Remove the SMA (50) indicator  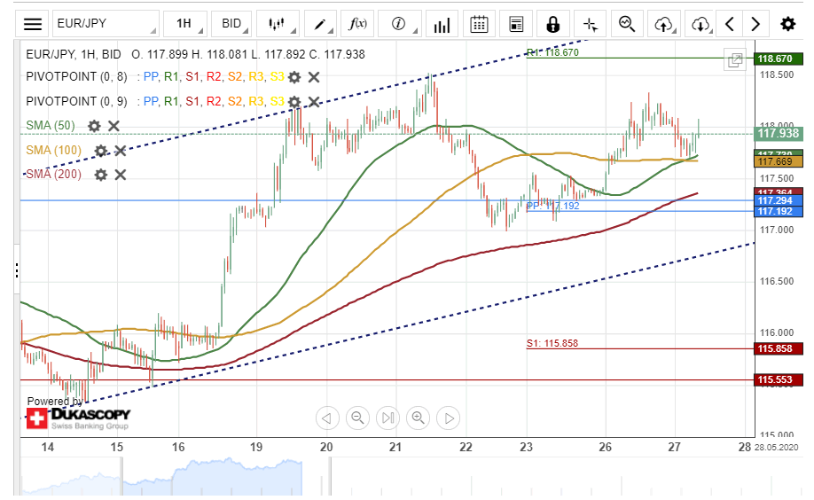tap(113, 127)
